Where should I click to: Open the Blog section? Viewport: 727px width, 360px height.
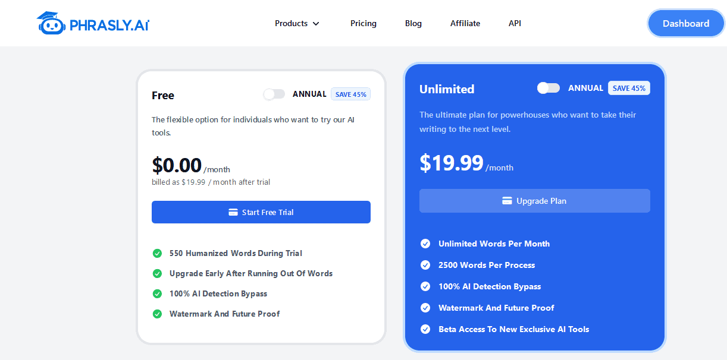click(x=413, y=23)
